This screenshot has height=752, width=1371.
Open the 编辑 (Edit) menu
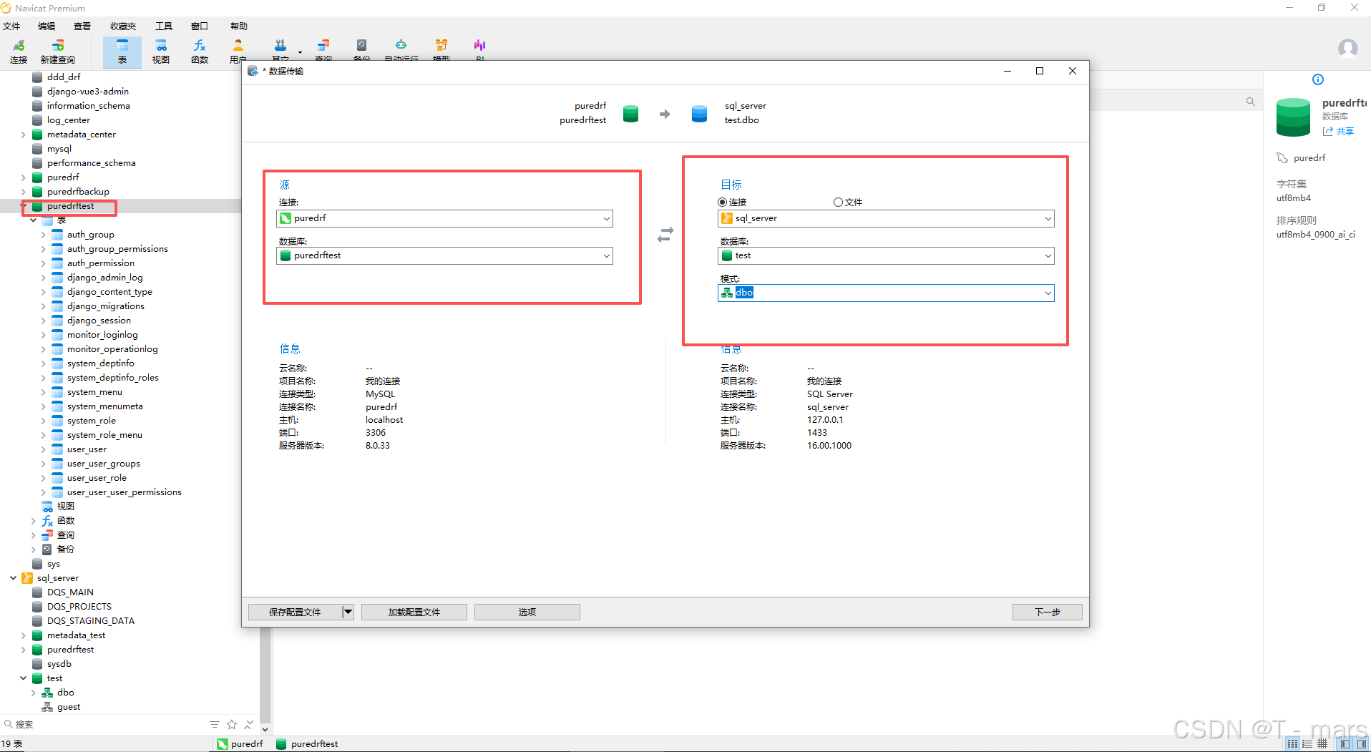pyautogui.click(x=47, y=26)
